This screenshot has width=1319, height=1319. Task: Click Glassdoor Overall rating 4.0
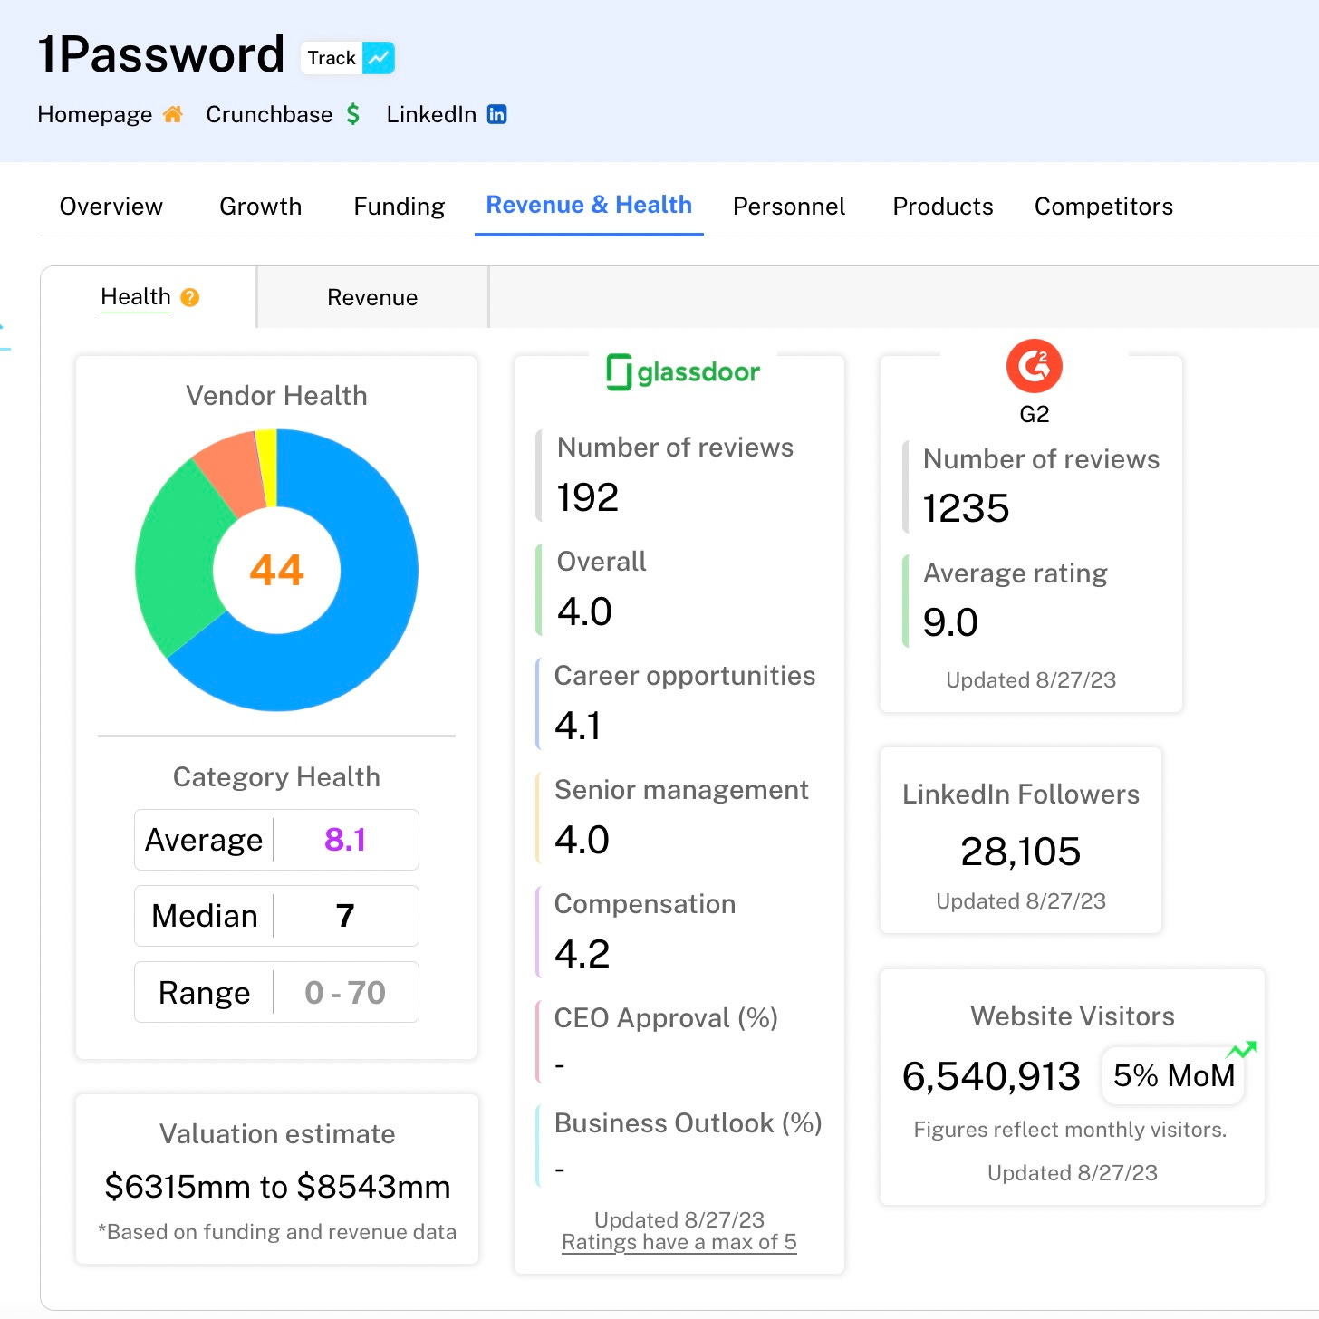coord(585,611)
